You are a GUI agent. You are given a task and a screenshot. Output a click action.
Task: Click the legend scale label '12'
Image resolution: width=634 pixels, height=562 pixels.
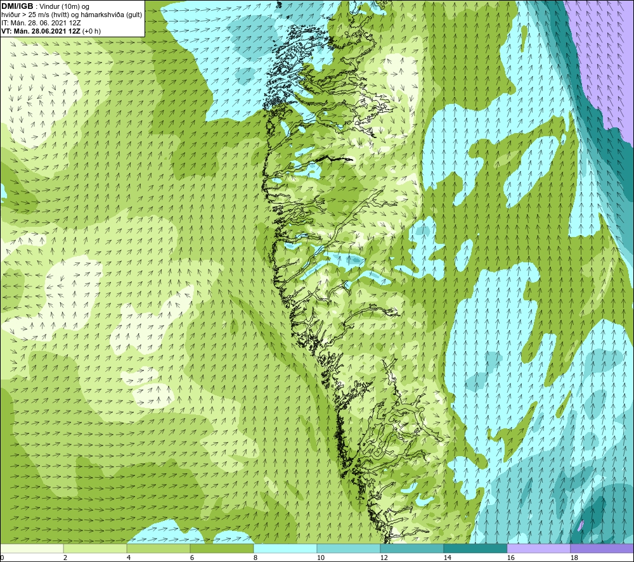[x=384, y=558]
